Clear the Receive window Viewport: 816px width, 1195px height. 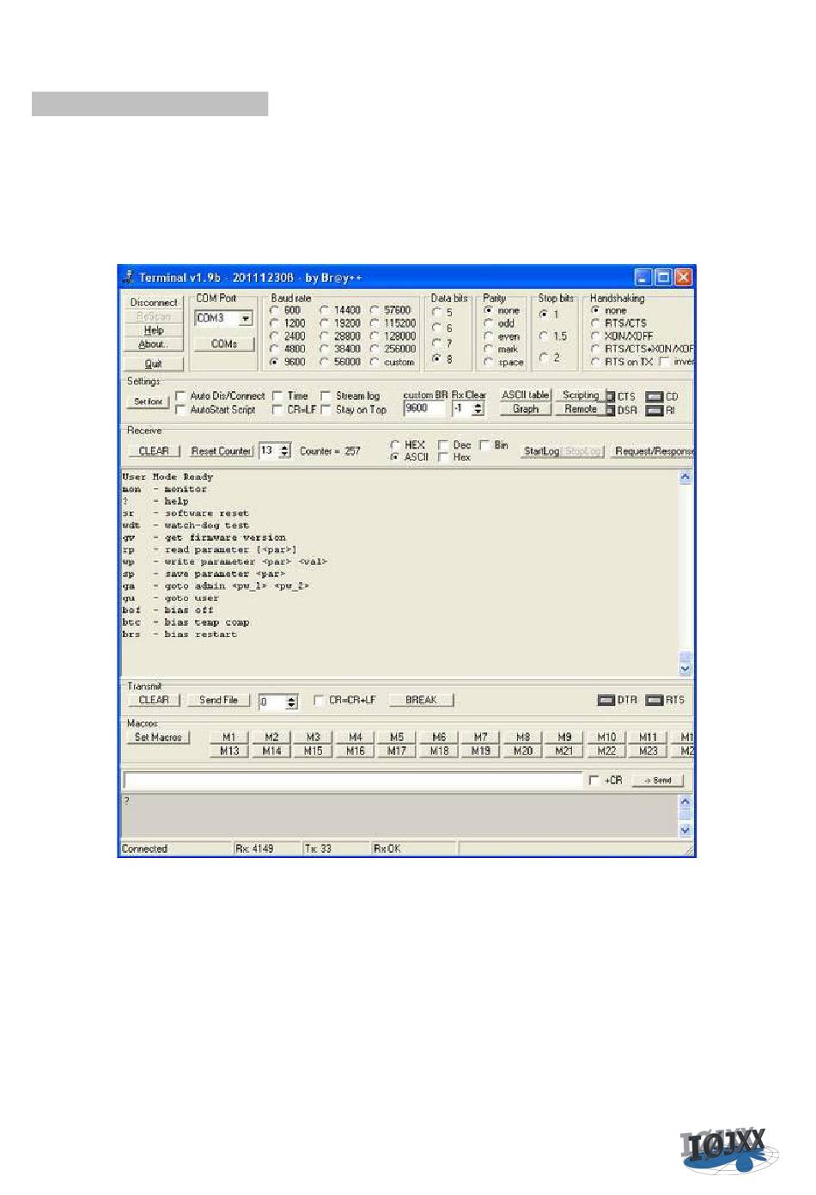point(154,450)
